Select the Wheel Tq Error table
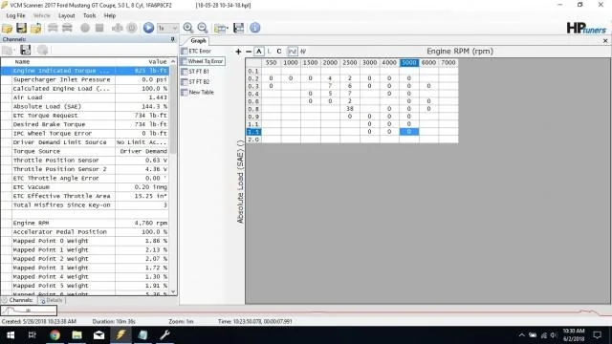The image size is (612, 344). (x=202, y=61)
